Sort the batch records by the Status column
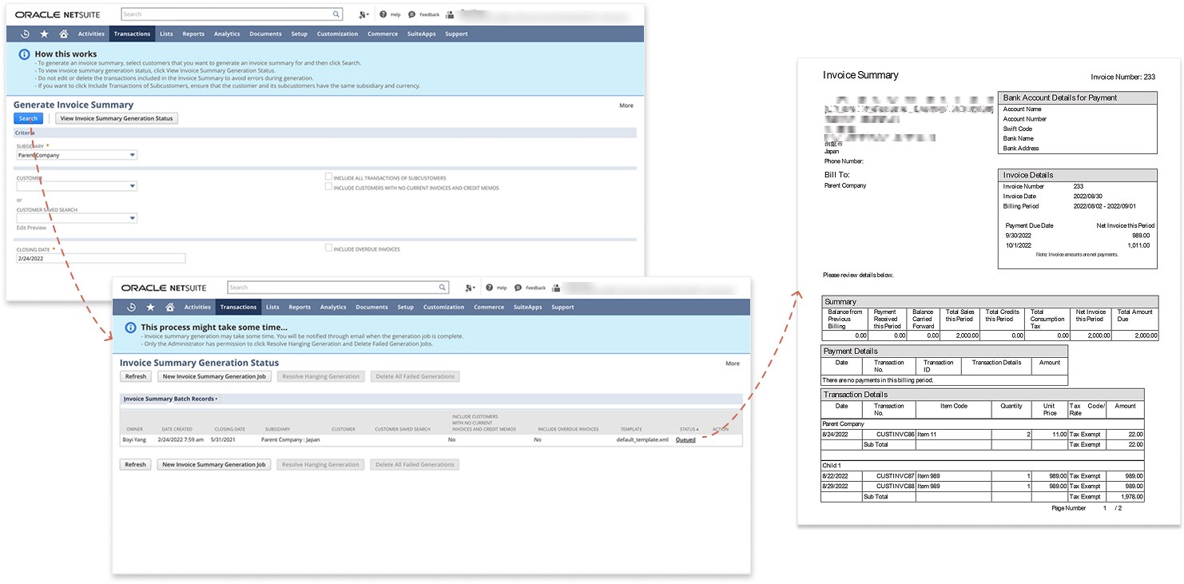Image resolution: width=1184 pixels, height=584 pixels. pos(689,429)
